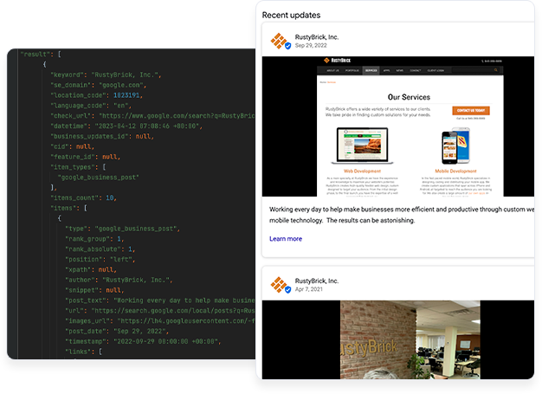The image size is (542, 394).
Task: Click the RustyBrick logo on Sep 29, 2022 post
Action: [279, 41]
